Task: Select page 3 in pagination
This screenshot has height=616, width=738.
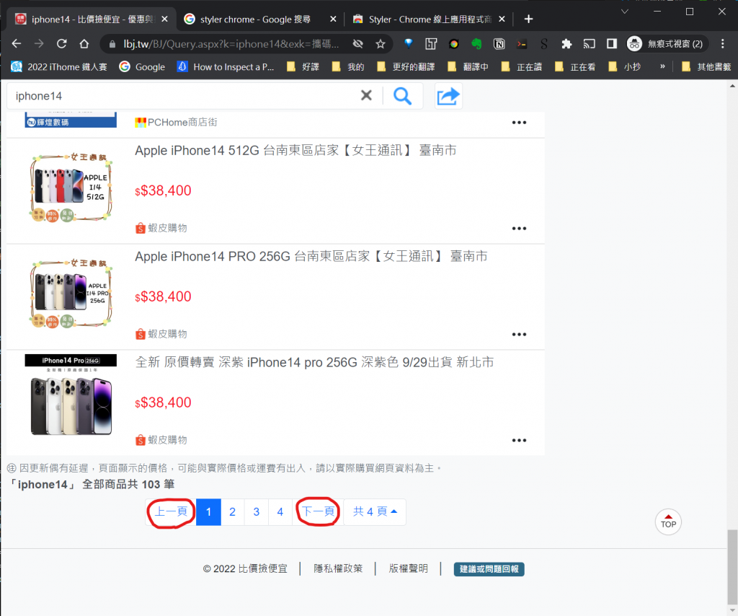Action: pos(257,512)
